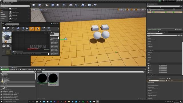Open Source Control from the main toolbar
The width and height of the screenshot is (183, 103).
[40, 5]
